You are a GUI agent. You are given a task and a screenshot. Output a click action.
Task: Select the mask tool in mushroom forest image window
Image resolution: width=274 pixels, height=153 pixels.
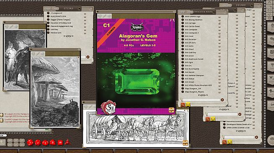pyautogui.click(x=34, y=54)
